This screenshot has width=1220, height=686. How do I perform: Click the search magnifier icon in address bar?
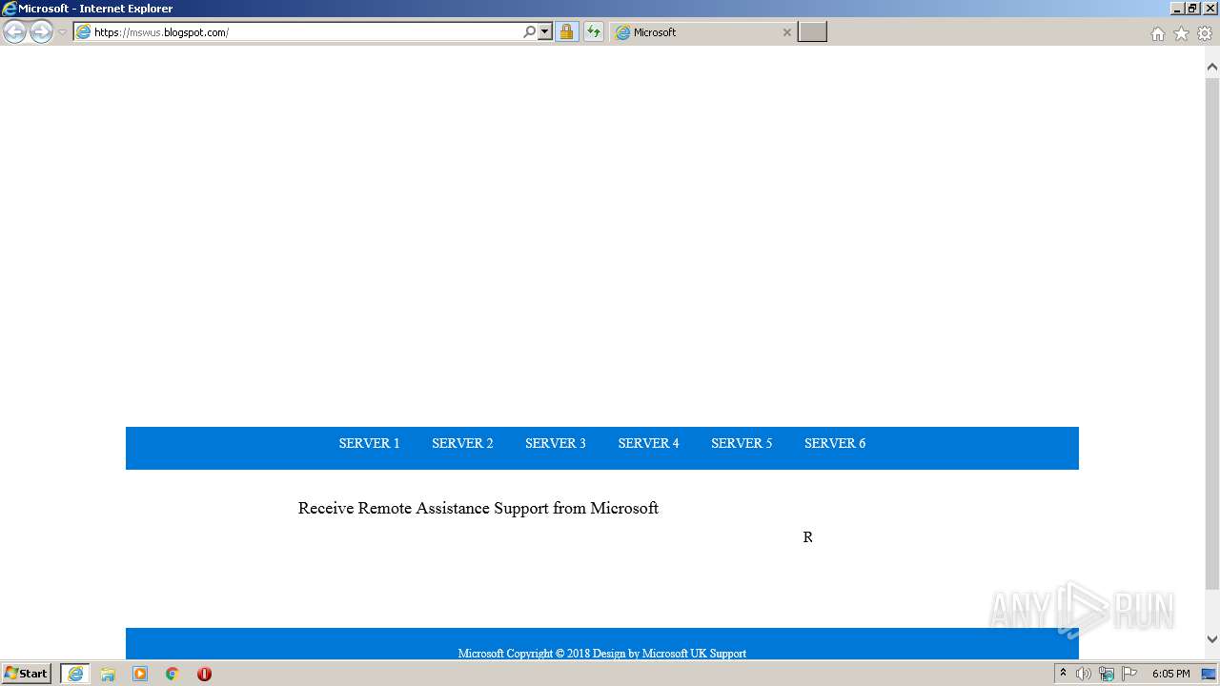coord(529,32)
